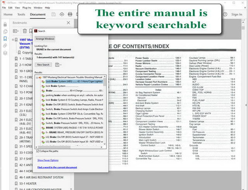
Task: Click the New Search button
Action: (43, 65)
